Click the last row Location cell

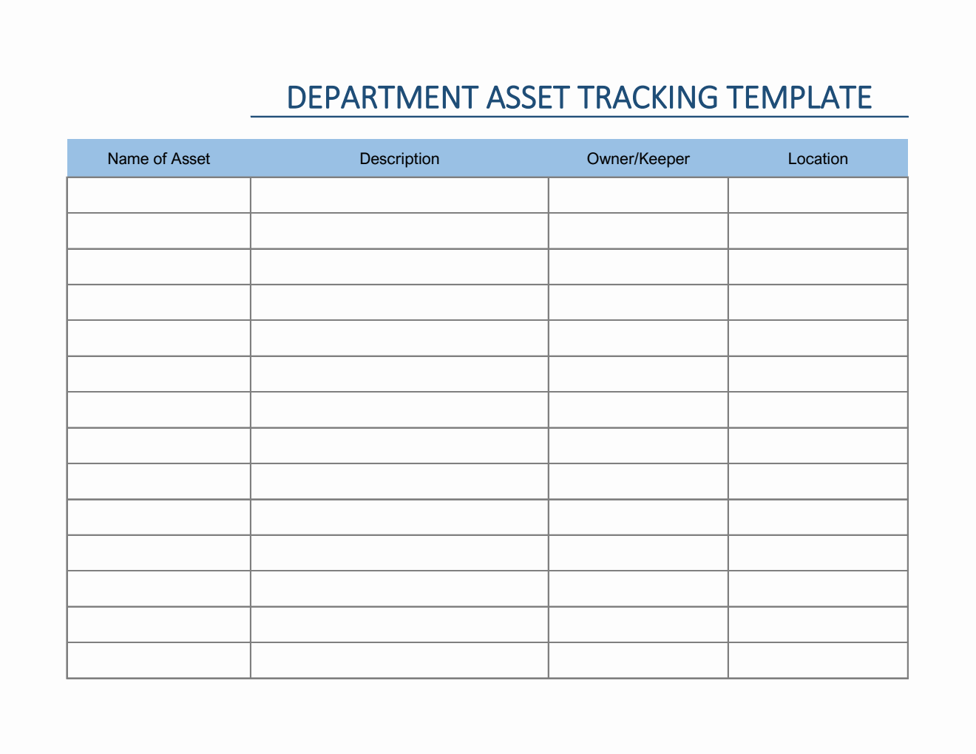(818, 658)
